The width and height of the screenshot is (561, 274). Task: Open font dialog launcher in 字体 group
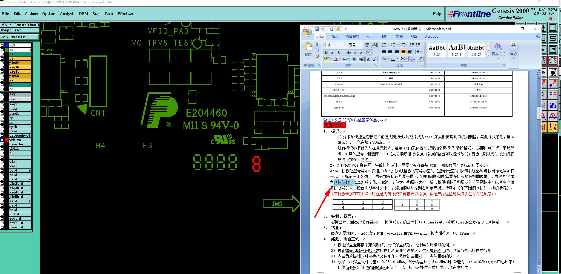coord(376,65)
